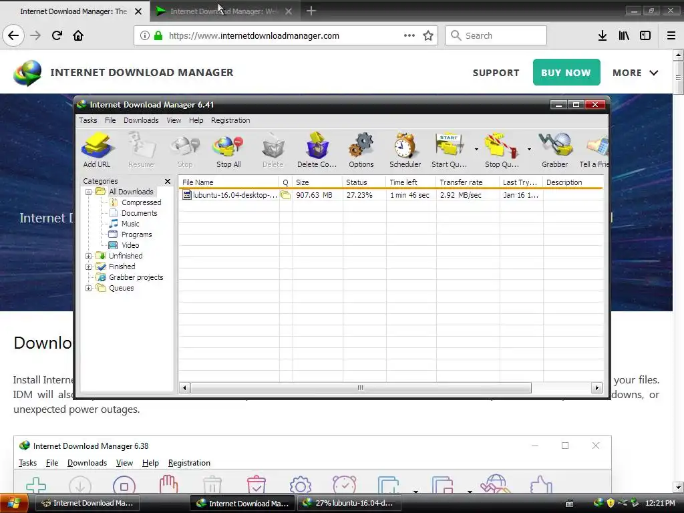Click the greyed Resume toolbar icon

[141, 150]
